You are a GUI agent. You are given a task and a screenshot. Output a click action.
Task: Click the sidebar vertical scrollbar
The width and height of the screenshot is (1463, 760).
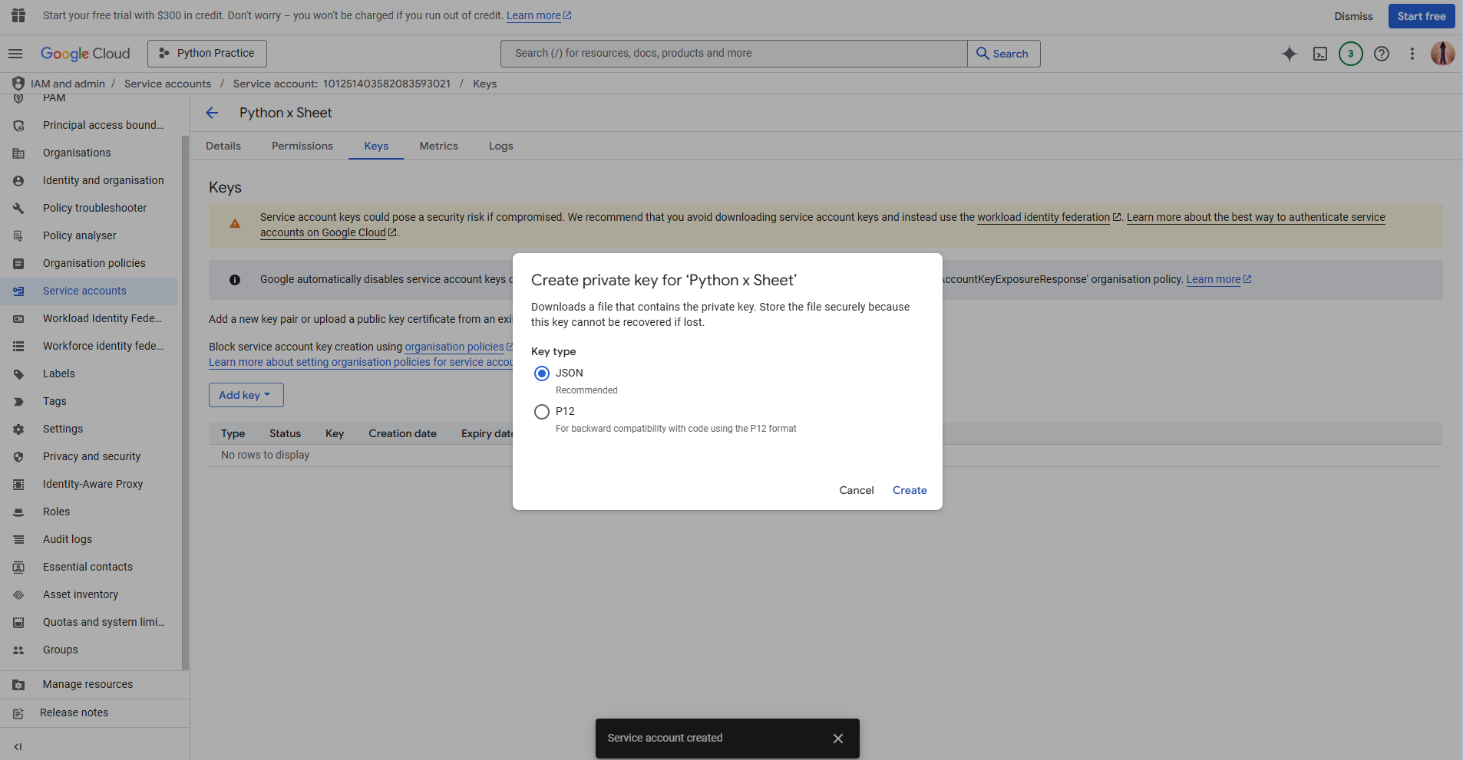184,403
